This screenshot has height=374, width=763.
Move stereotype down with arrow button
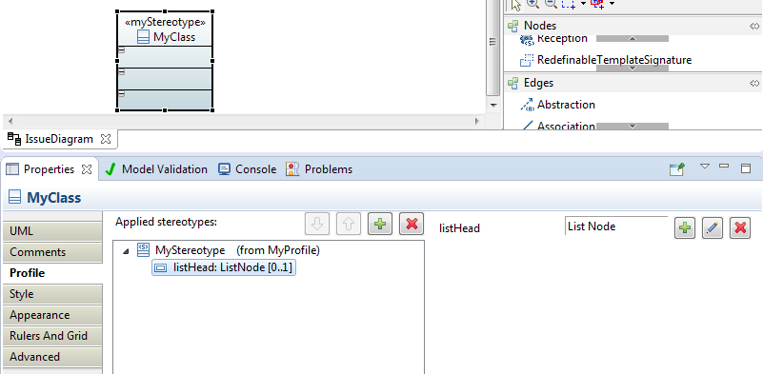coord(317,224)
